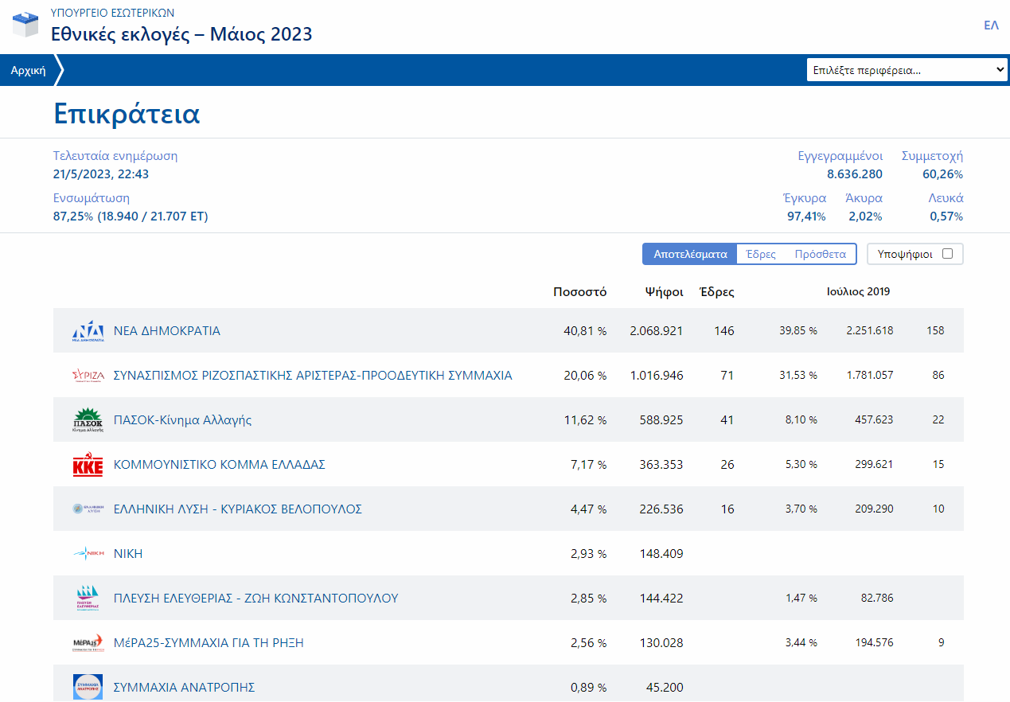Click the ΕΛ language switcher
The image size is (1010, 702).
coord(991,25)
